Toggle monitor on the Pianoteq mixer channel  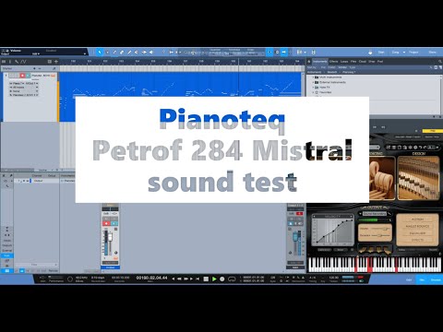tap(114, 223)
